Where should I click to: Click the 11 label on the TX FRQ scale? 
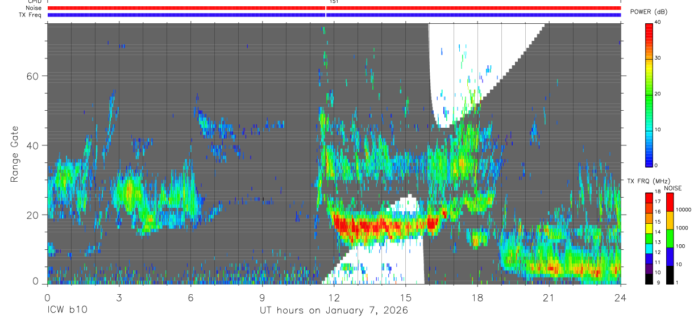pos(658,262)
